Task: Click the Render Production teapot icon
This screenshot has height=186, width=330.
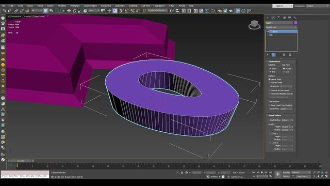Action: pyautogui.click(x=231, y=11)
